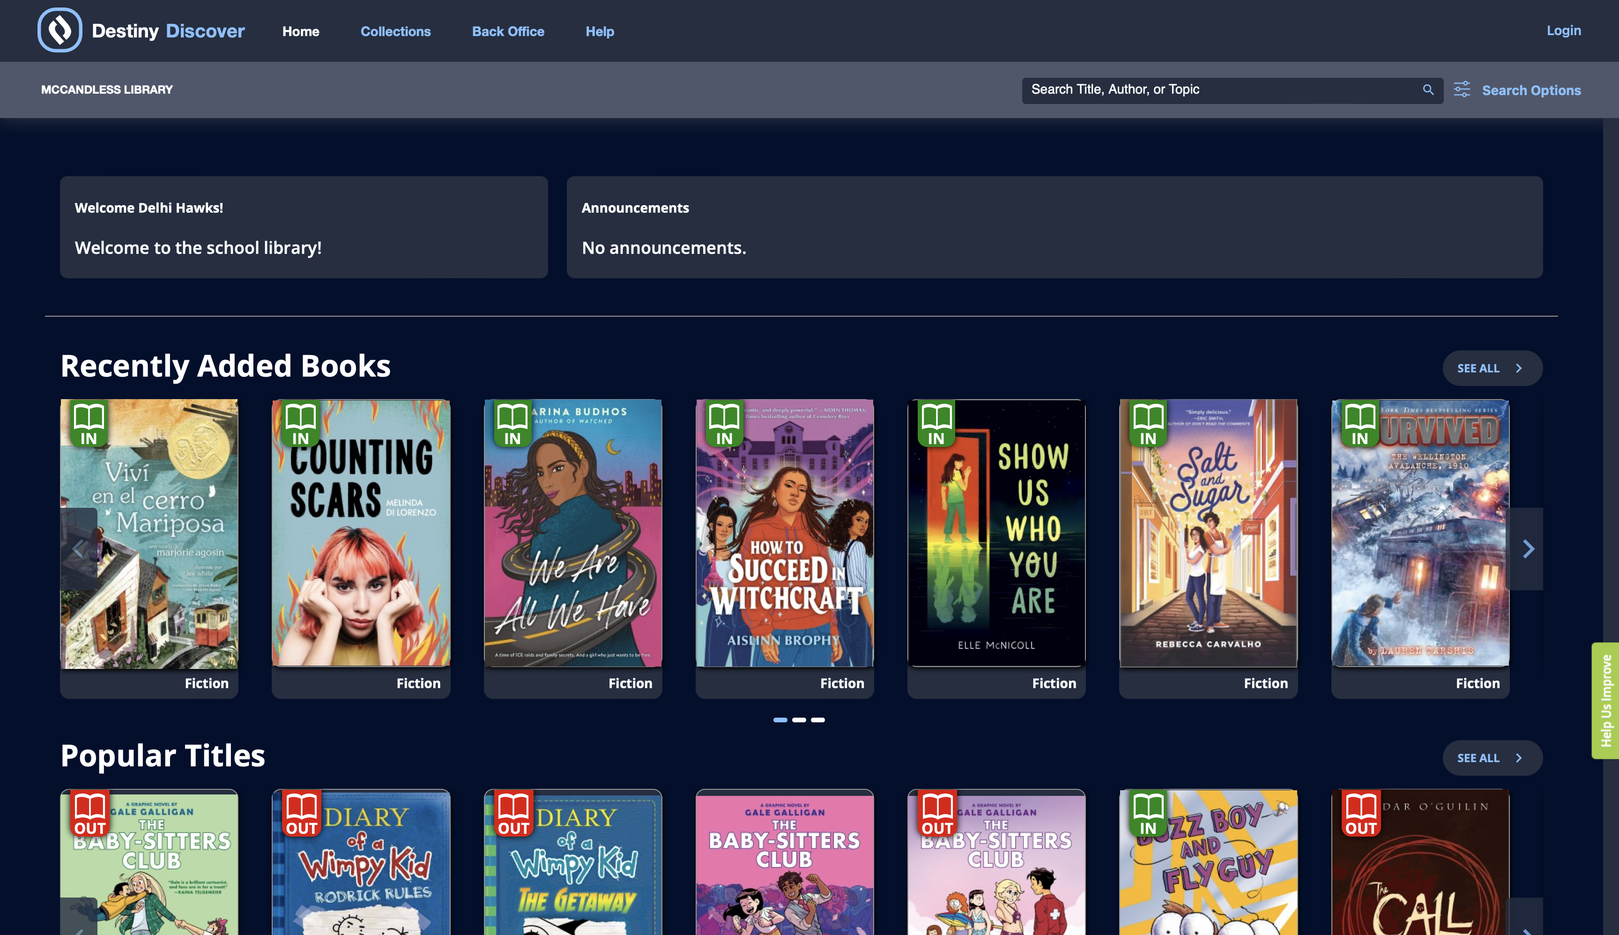The width and height of the screenshot is (1619, 935).
Task: Open Counting Scars book cover
Action: click(x=361, y=533)
